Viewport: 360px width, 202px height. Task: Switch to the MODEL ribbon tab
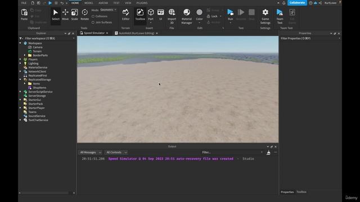coord(89,3)
